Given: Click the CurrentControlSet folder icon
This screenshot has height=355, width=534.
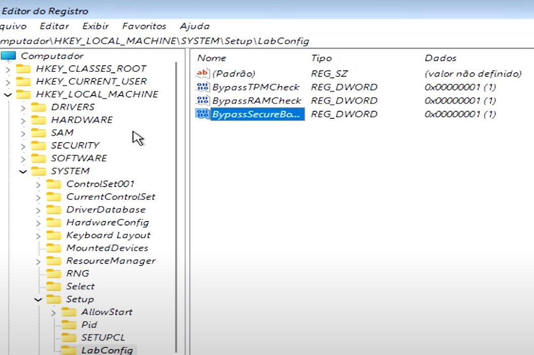Looking at the screenshot, I should [54, 197].
